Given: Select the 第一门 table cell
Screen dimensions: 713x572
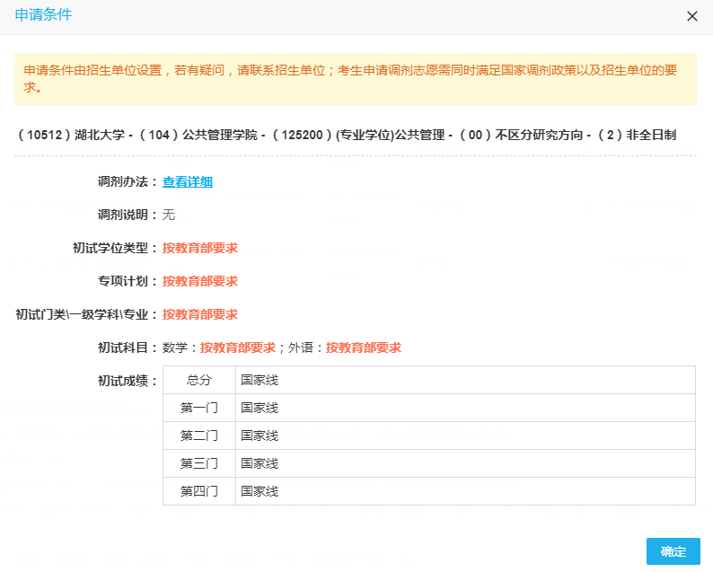Looking at the screenshot, I should 198,408.
